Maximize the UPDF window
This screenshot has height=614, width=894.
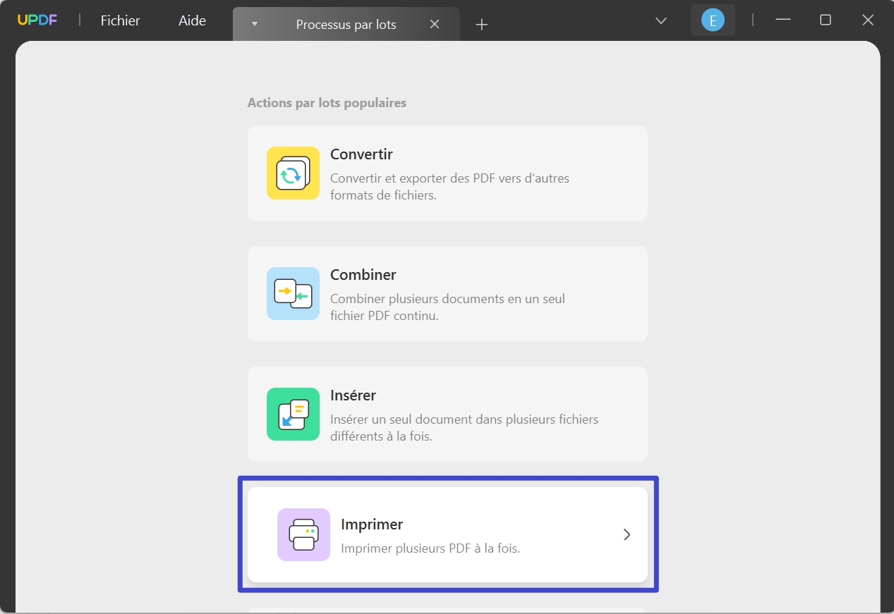pos(825,20)
